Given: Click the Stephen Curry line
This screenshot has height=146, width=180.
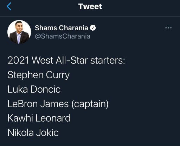Looking at the screenshot, I should point(39,75).
